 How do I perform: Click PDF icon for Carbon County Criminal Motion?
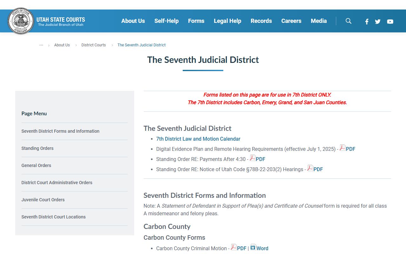[234, 247]
